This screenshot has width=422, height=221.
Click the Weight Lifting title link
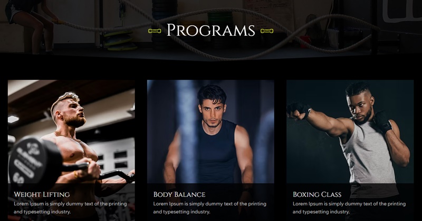click(42, 194)
